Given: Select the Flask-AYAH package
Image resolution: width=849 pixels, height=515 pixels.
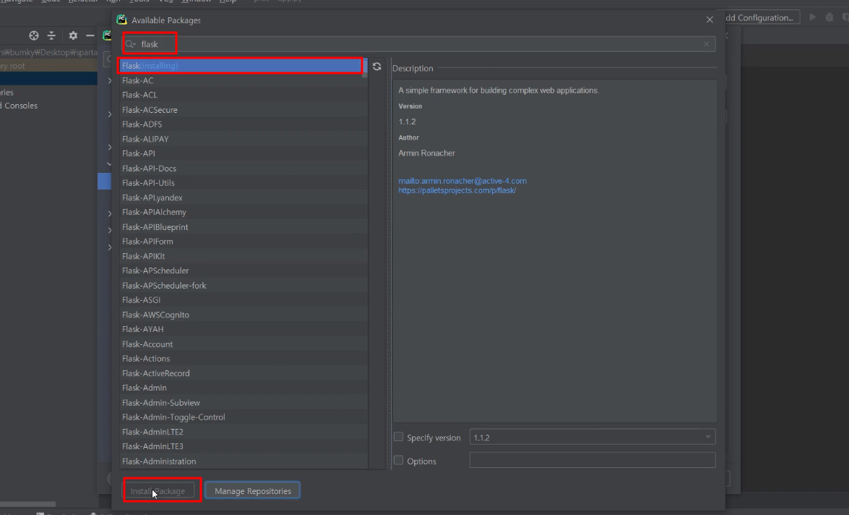Looking at the screenshot, I should (x=244, y=329).
